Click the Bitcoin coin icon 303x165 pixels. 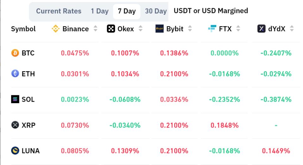click(x=15, y=53)
